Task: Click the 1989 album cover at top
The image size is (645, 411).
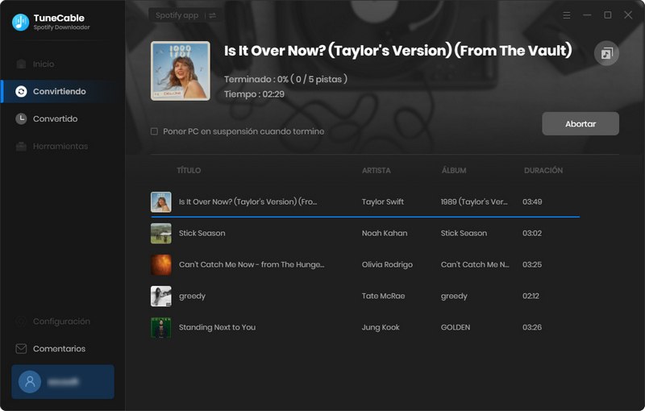Action: [x=180, y=71]
